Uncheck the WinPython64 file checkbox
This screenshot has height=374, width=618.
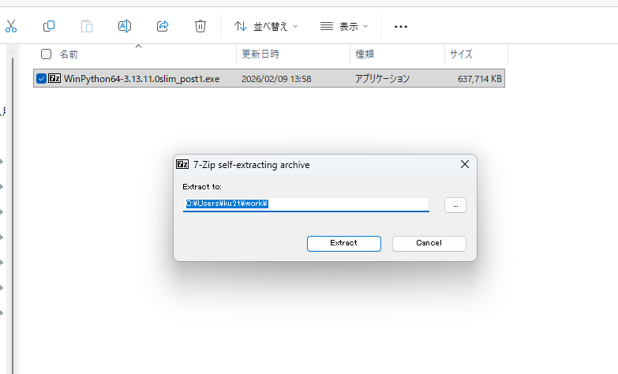[x=41, y=78]
